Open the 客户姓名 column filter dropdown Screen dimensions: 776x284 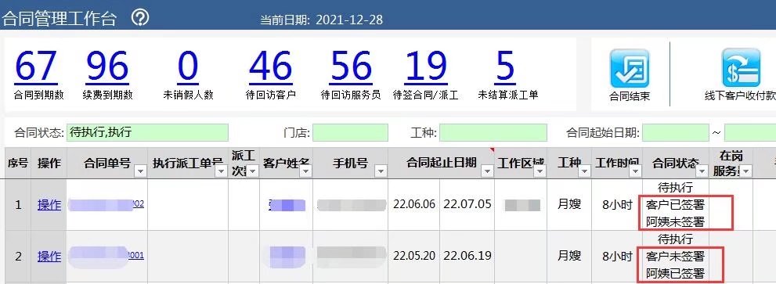306,171
